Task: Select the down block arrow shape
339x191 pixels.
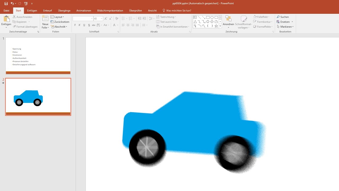Action: [212, 21]
